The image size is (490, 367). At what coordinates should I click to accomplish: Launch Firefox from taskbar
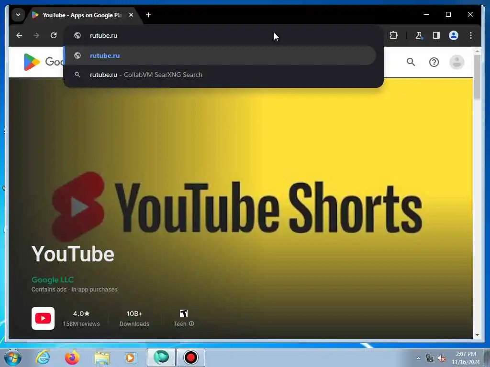coord(72,357)
